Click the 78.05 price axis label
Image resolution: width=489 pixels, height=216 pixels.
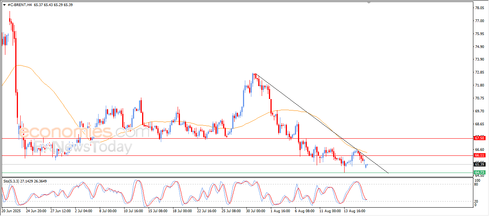tap(479, 8)
